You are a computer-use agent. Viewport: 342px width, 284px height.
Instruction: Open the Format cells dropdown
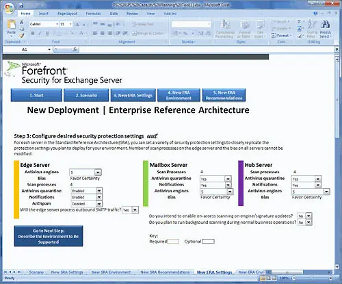tap(281, 36)
